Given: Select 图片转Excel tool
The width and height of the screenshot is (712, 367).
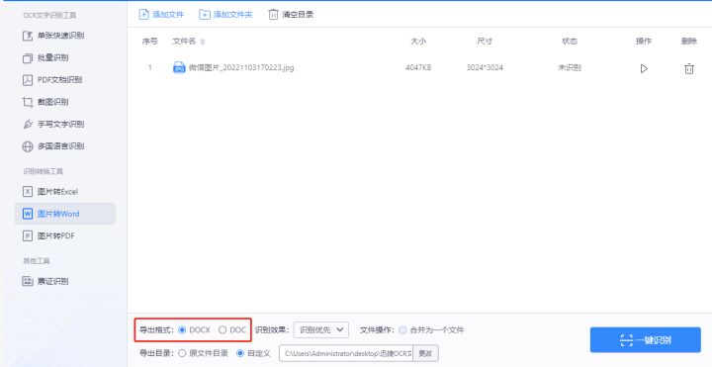Looking at the screenshot, I should click(x=64, y=192).
